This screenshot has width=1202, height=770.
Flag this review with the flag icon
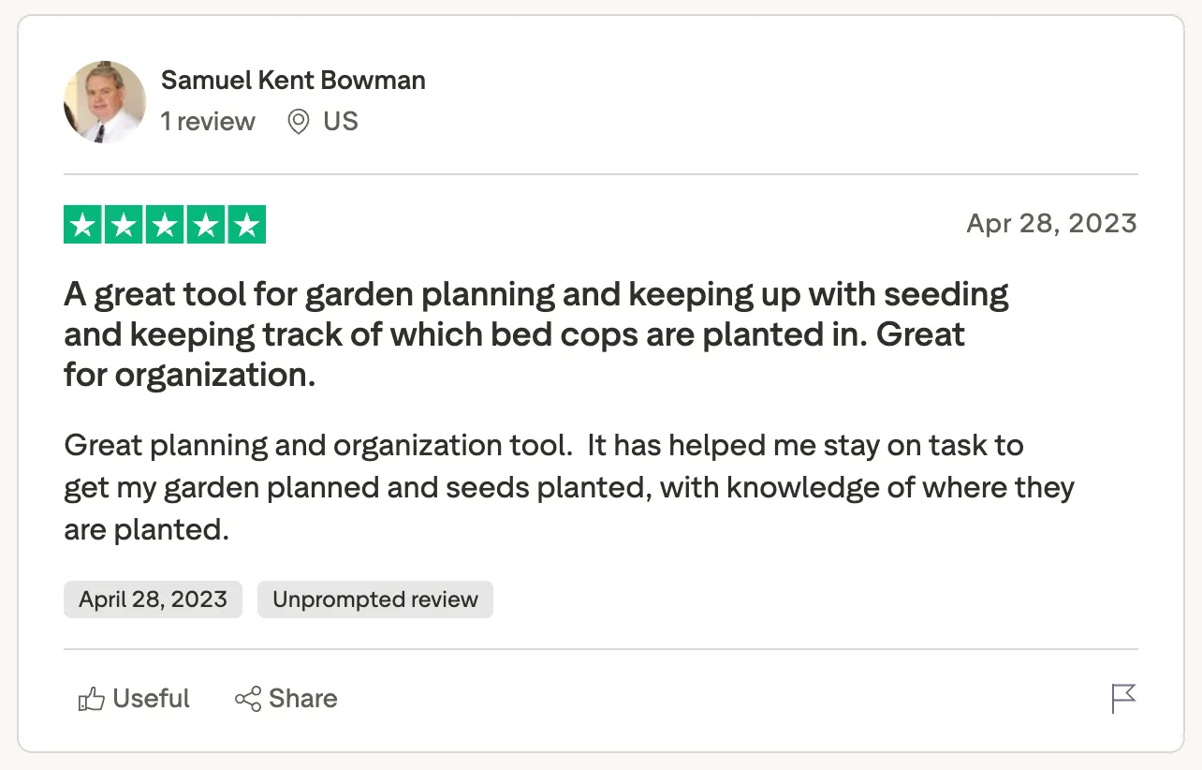(1123, 699)
